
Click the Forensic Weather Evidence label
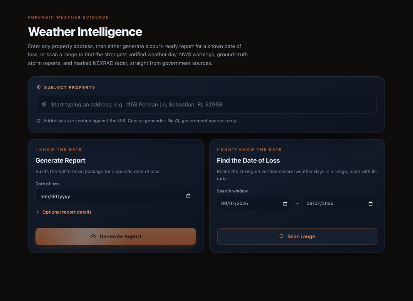69,17
